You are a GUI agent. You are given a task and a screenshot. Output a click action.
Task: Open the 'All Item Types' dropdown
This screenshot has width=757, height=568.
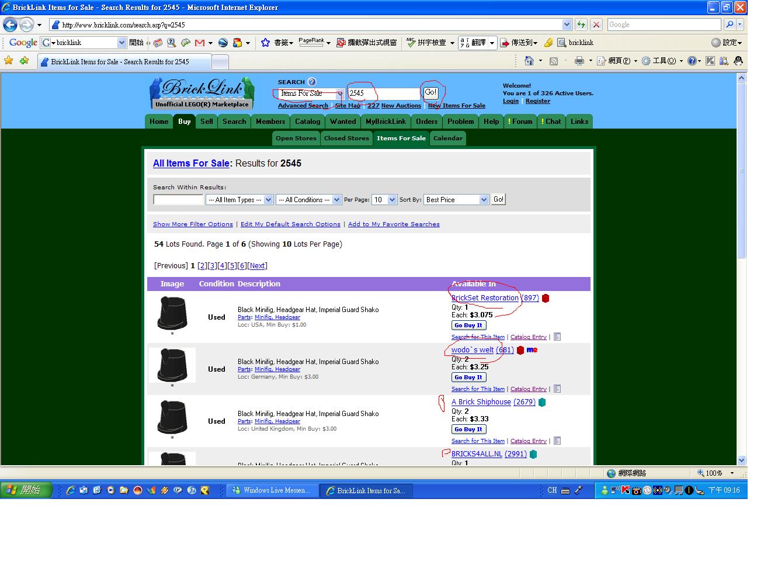pyautogui.click(x=268, y=200)
